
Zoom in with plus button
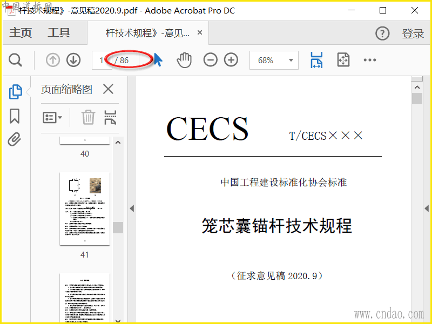[231, 60]
